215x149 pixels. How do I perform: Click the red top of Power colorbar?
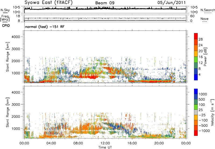pyautogui.click(x=196, y=36)
